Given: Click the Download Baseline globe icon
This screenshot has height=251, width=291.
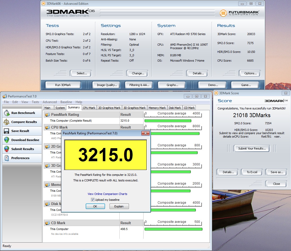Looking at the screenshot, I should point(7,140).
